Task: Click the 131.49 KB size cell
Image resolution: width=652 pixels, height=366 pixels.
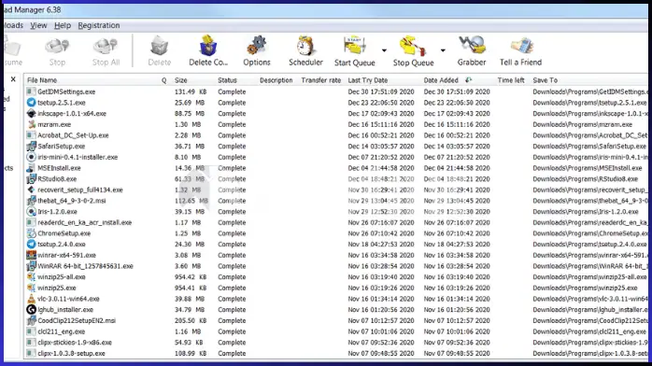Action: tap(190, 91)
